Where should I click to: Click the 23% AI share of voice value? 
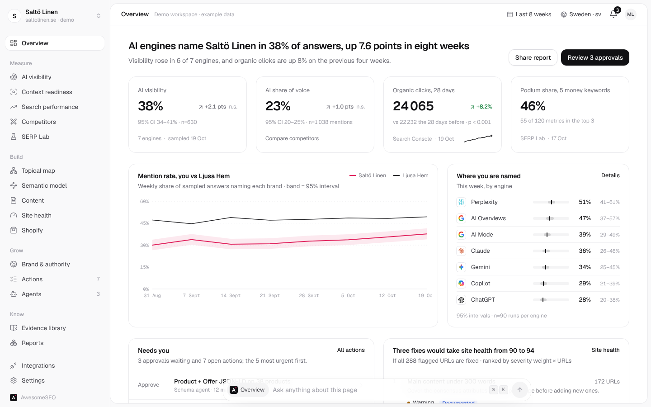coord(278,106)
